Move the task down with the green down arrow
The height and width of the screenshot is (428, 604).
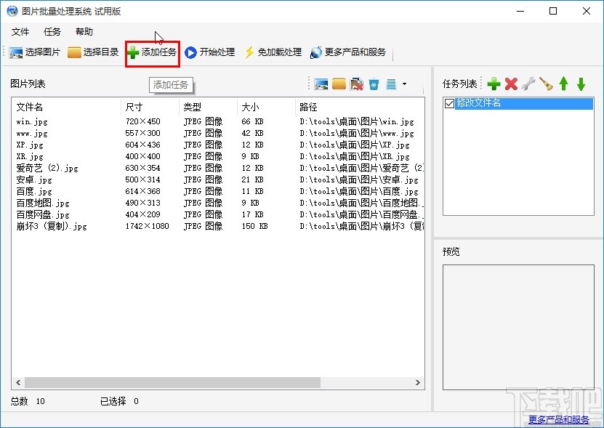[x=580, y=84]
